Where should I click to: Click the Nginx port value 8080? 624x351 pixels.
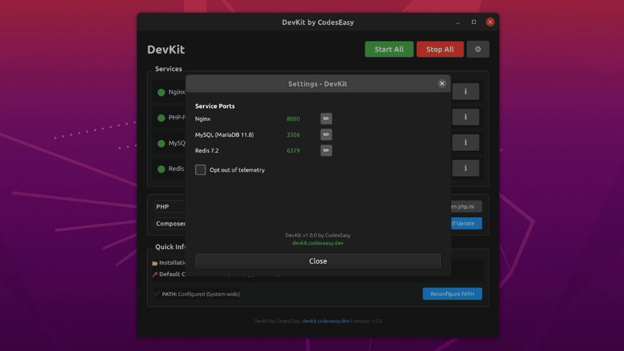click(x=293, y=118)
